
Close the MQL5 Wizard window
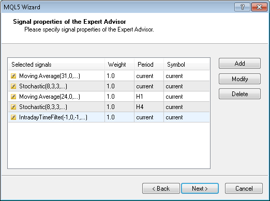click(259, 7)
